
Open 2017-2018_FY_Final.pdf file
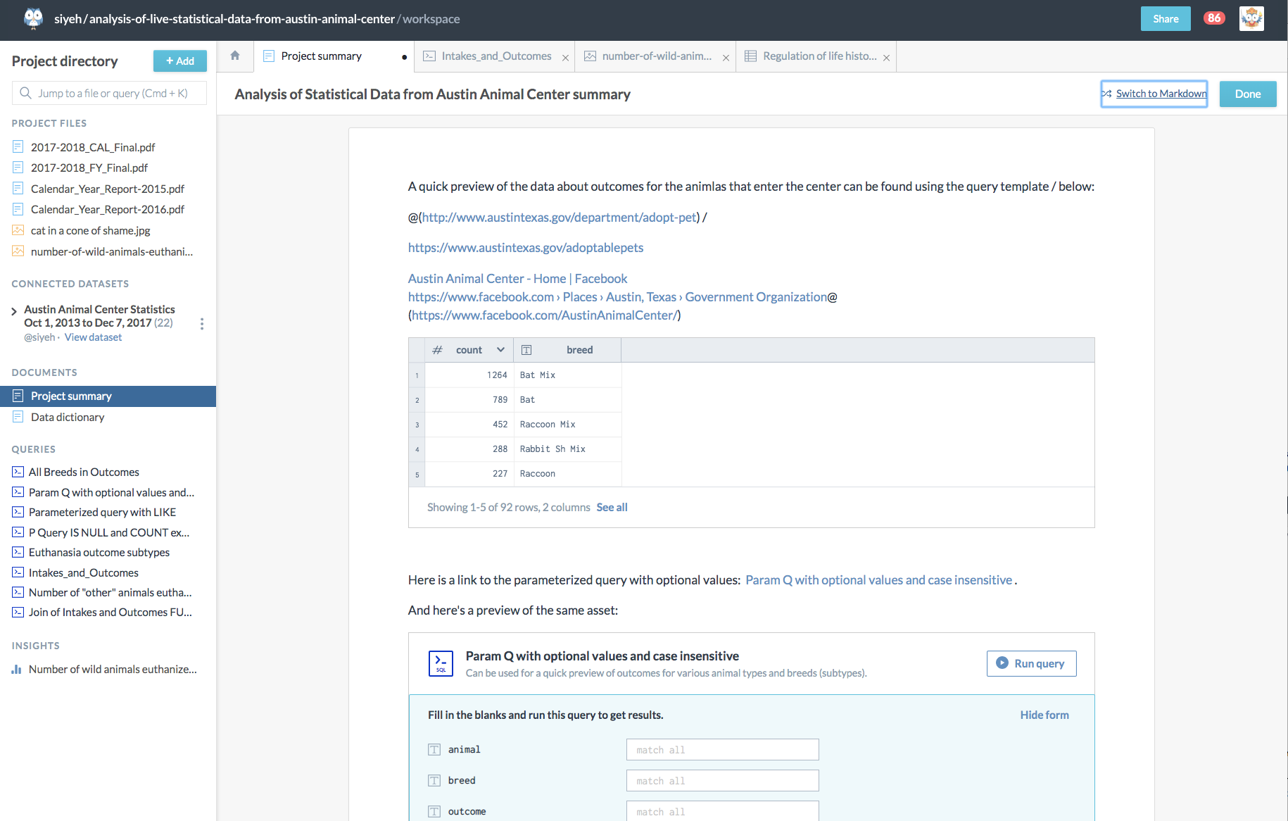89,168
